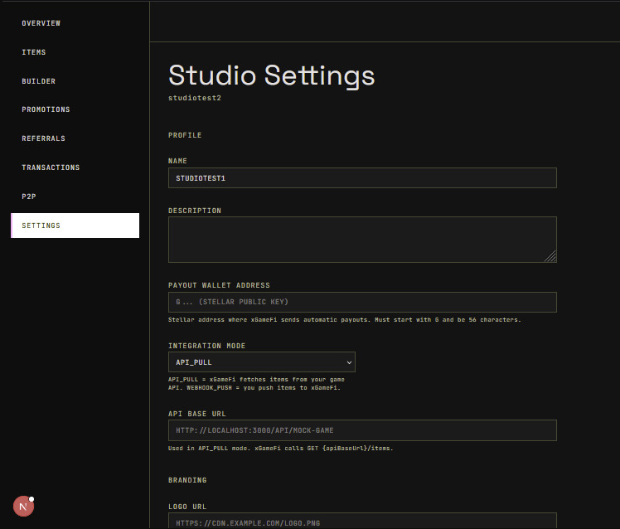
Task: Select the Settings sidebar item
Action: 75,226
